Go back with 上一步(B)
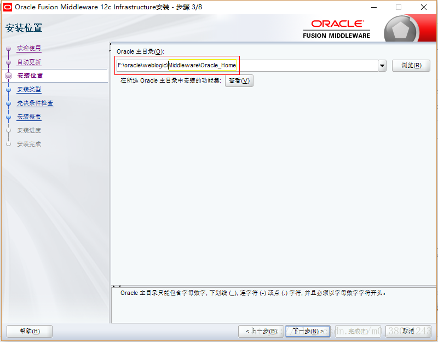438x342 pixels. click(261, 332)
